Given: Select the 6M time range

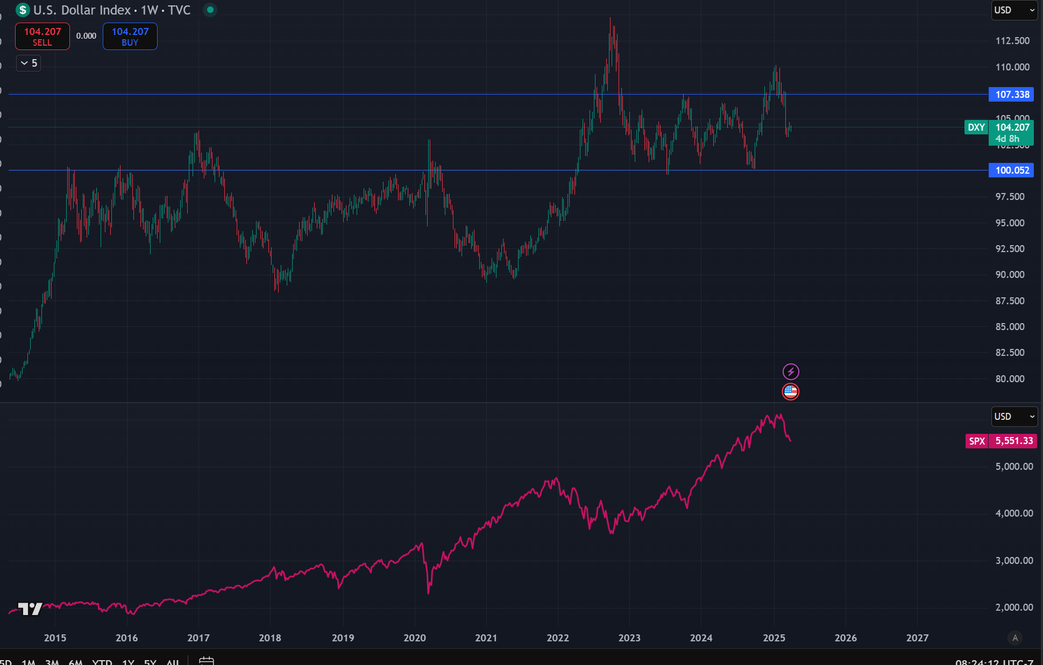Looking at the screenshot, I should click(75, 662).
